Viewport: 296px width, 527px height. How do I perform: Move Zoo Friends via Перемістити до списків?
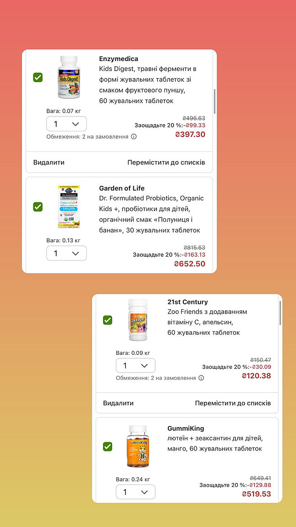(233, 403)
